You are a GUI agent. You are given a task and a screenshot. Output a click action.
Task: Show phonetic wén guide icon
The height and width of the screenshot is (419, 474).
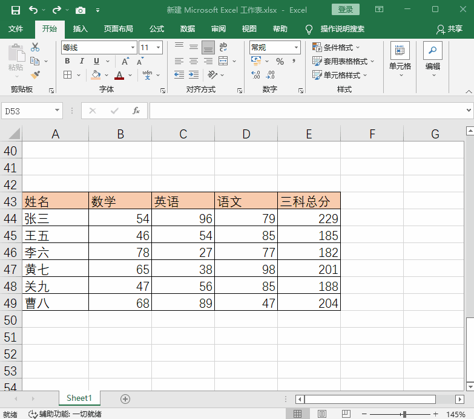(x=147, y=74)
